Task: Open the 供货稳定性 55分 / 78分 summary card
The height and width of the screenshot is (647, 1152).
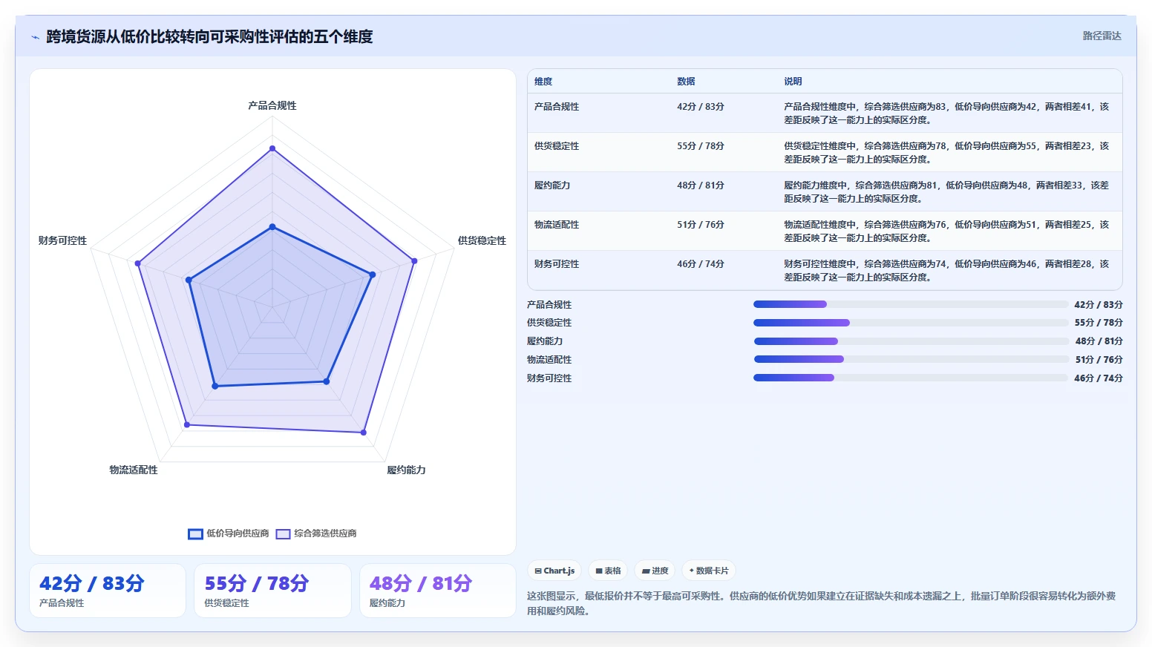Action: tap(272, 591)
